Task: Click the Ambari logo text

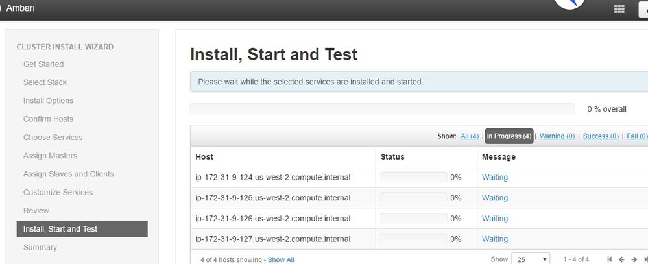Action: pos(19,8)
